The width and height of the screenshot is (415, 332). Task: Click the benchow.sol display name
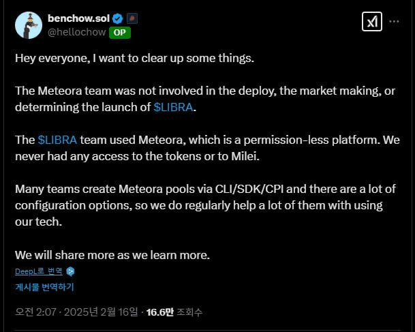(78, 18)
